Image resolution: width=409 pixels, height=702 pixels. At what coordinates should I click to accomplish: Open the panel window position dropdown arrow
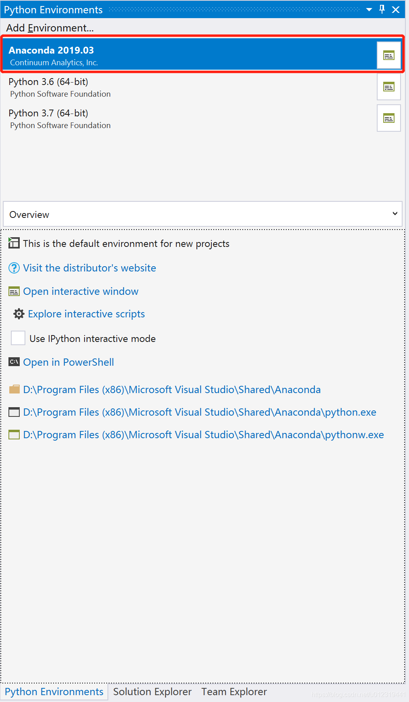pyautogui.click(x=369, y=10)
